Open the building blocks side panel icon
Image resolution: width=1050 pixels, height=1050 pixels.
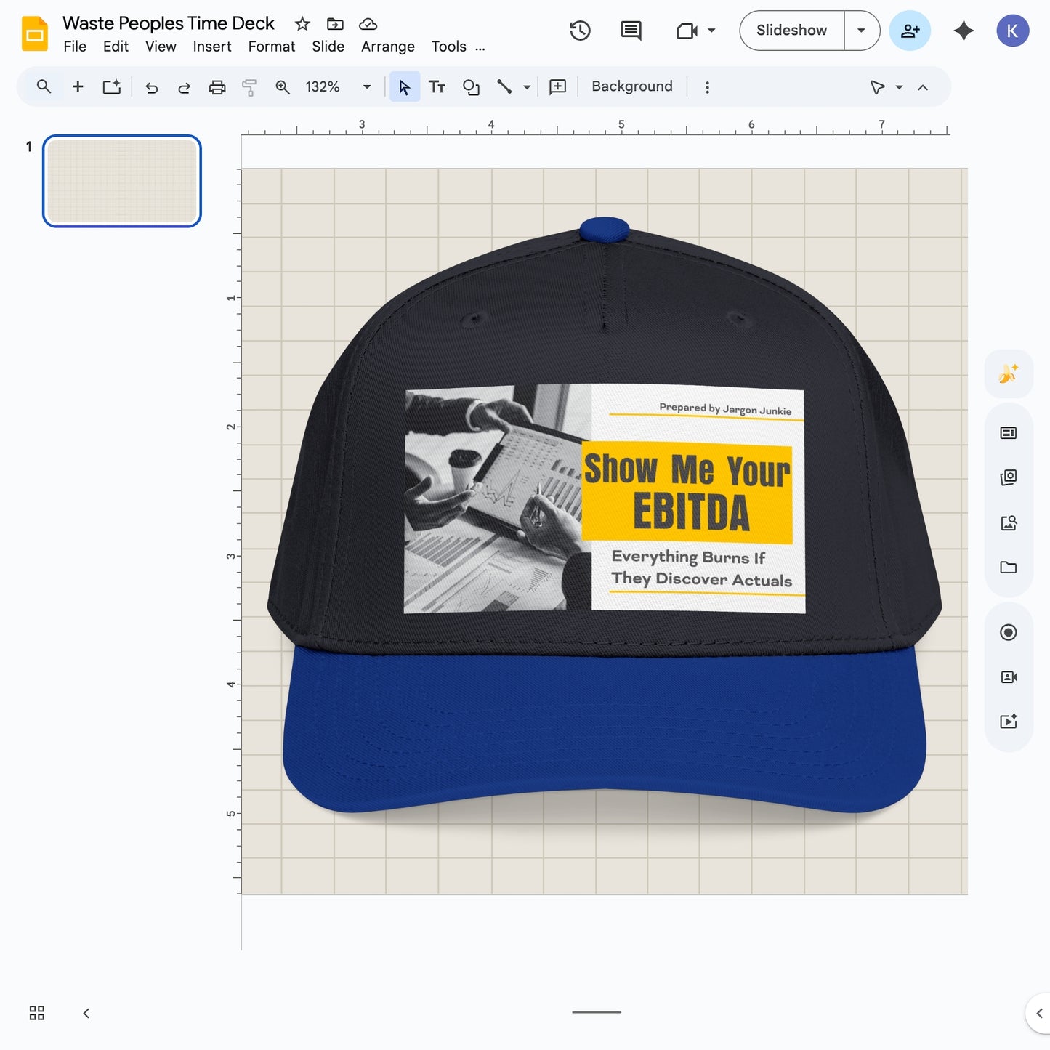(1009, 477)
